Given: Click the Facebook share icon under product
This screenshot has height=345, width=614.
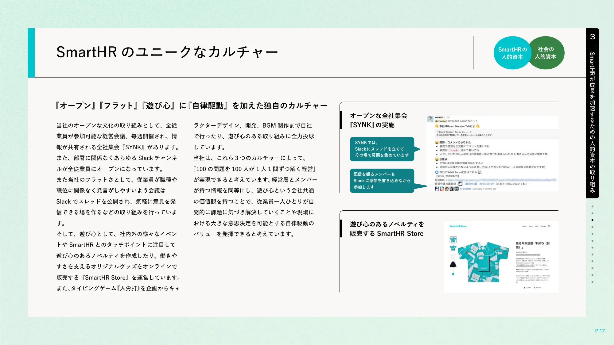Looking at the screenshot, I should coord(525,288).
